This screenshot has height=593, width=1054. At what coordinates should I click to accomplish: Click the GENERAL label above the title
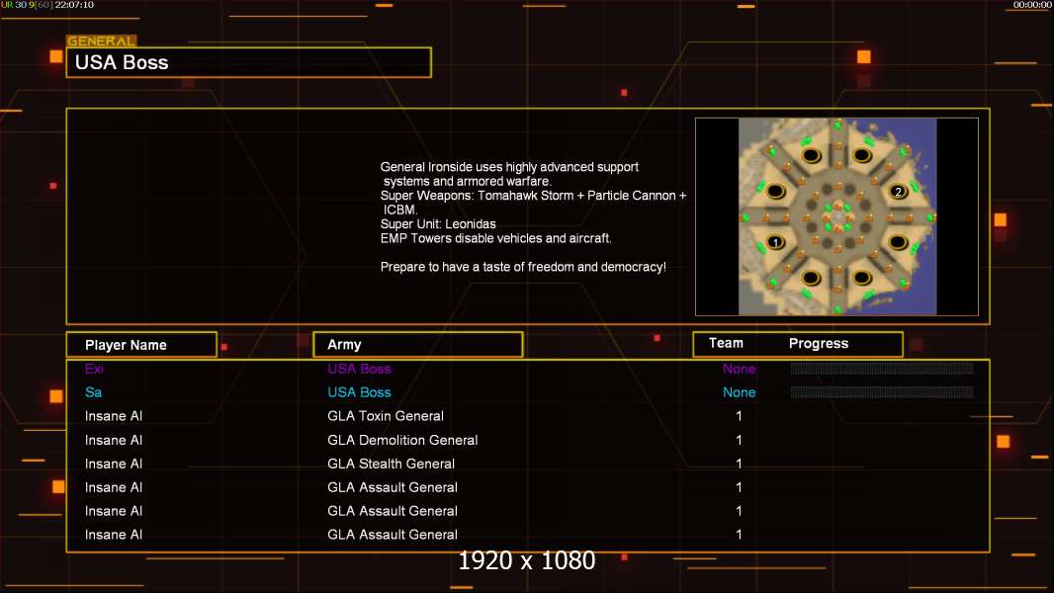(x=101, y=41)
